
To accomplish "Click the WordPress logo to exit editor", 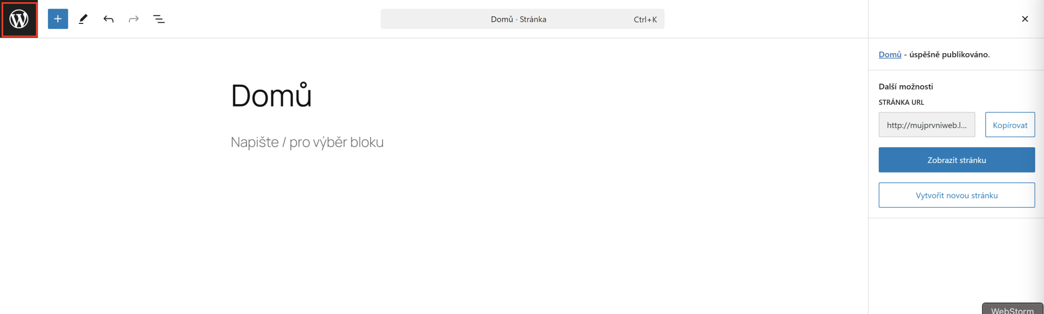I will pos(19,19).
